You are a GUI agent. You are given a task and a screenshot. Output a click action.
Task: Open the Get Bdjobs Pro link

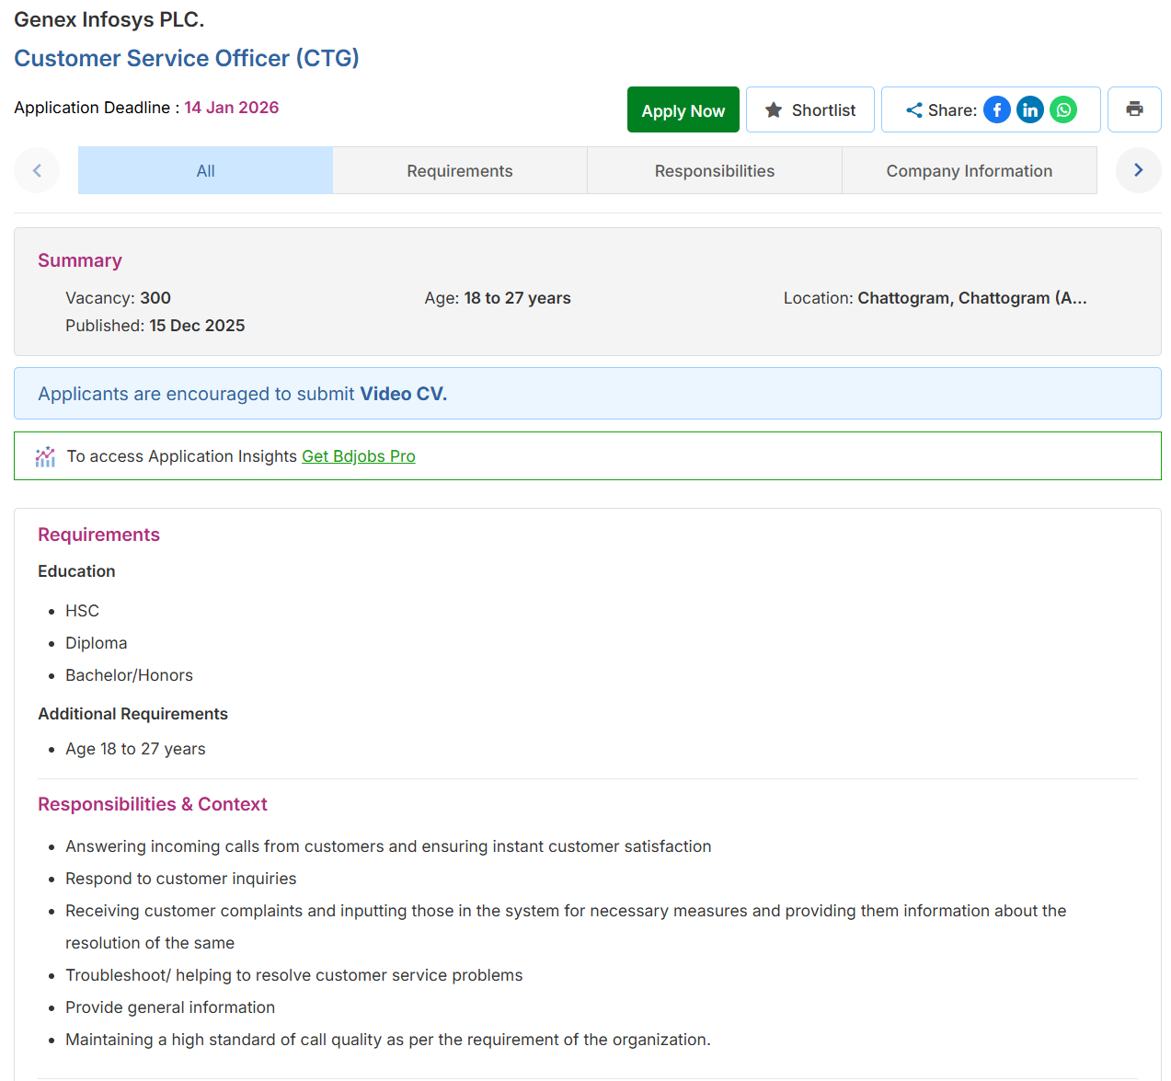[359, 455]
